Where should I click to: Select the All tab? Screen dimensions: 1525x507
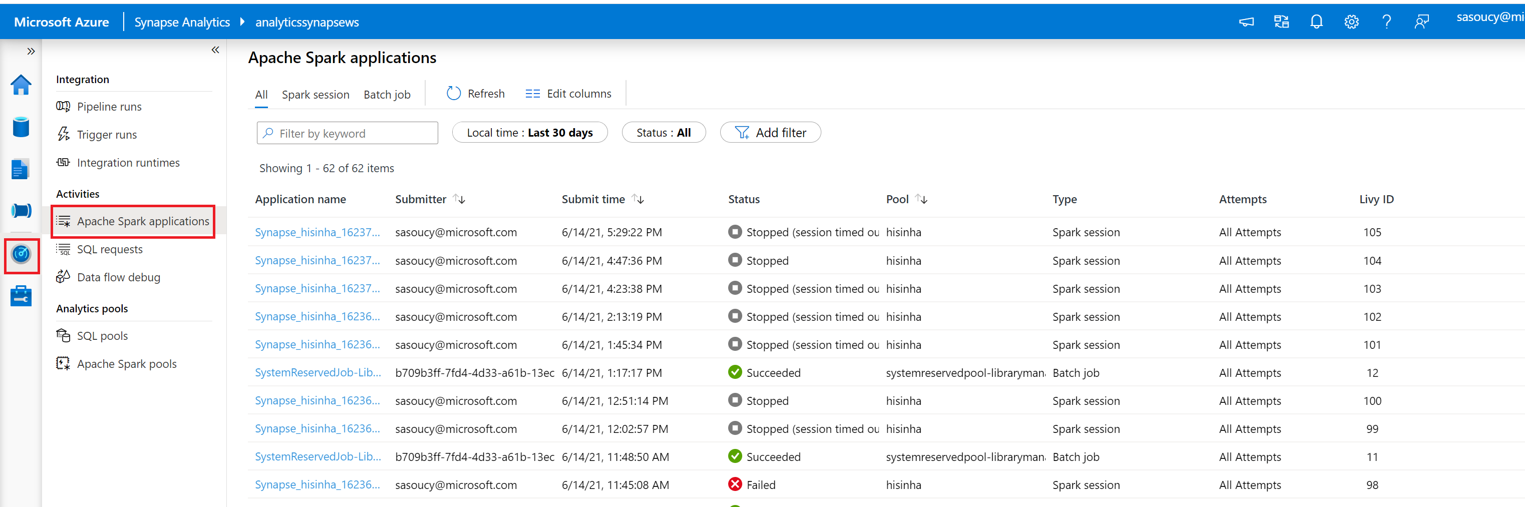click(x=261, y=95)
